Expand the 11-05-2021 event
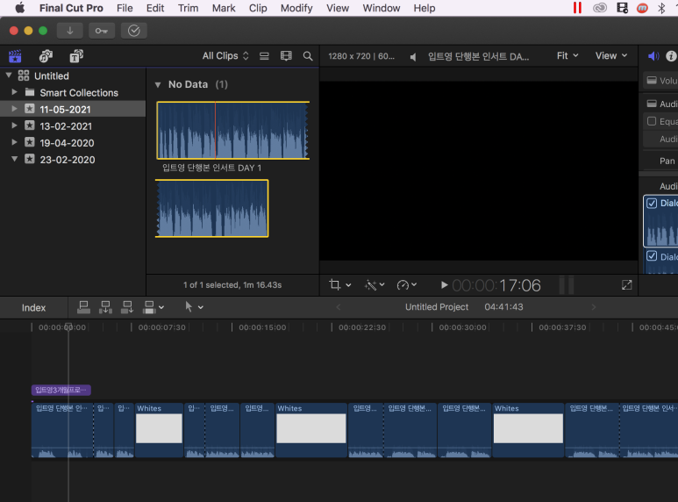Viewport: 678px width, 502px height. (x=14, y=109)
